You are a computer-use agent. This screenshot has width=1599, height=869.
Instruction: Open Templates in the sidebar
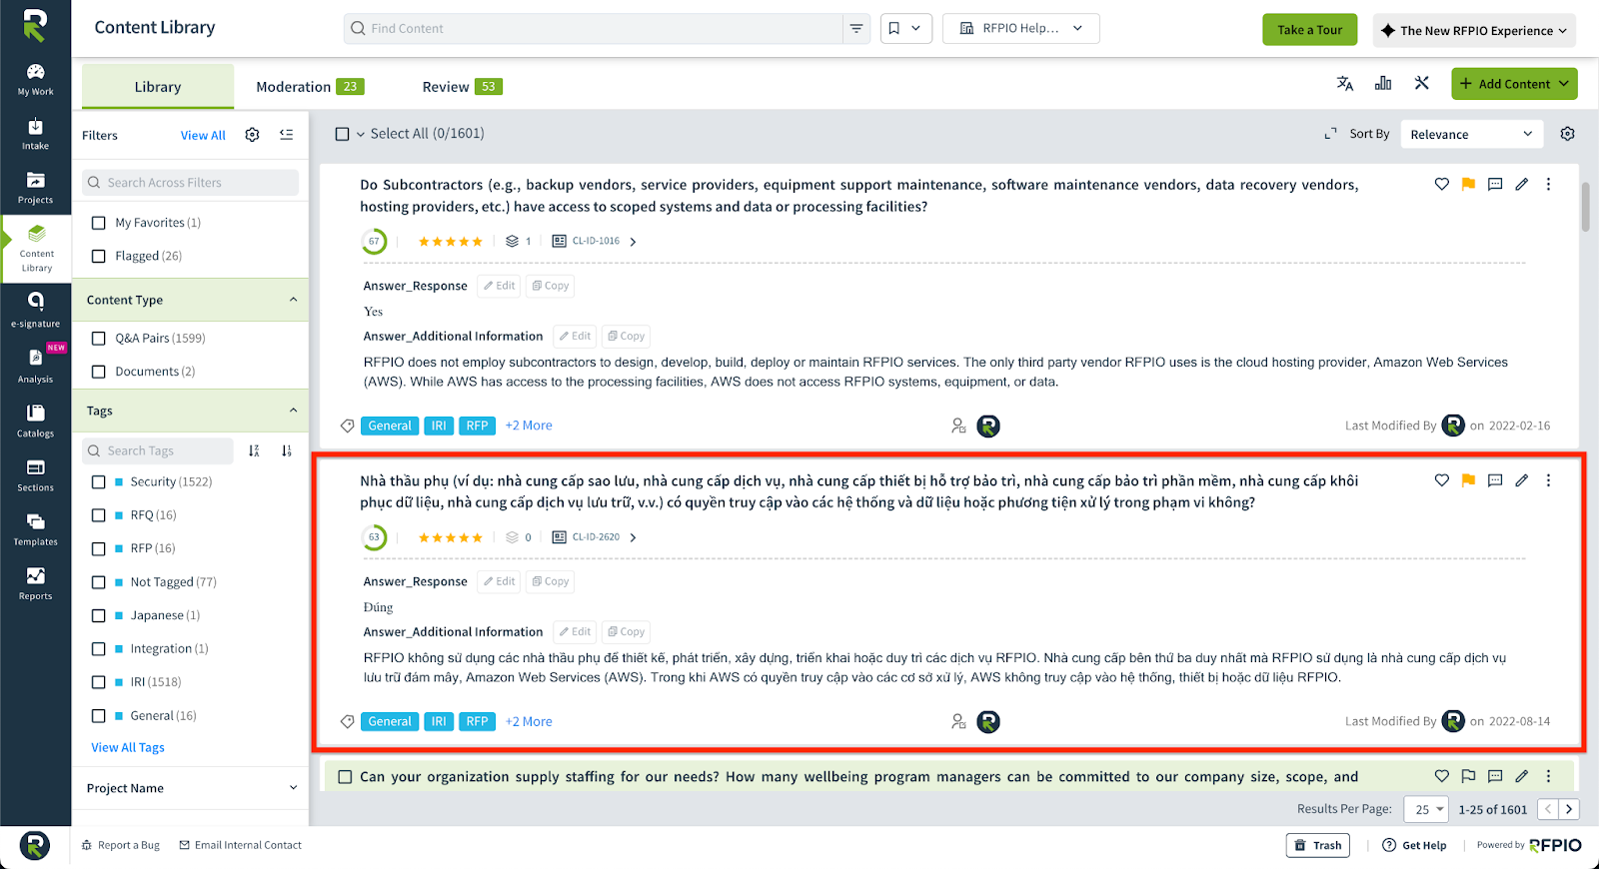point(35,529)
